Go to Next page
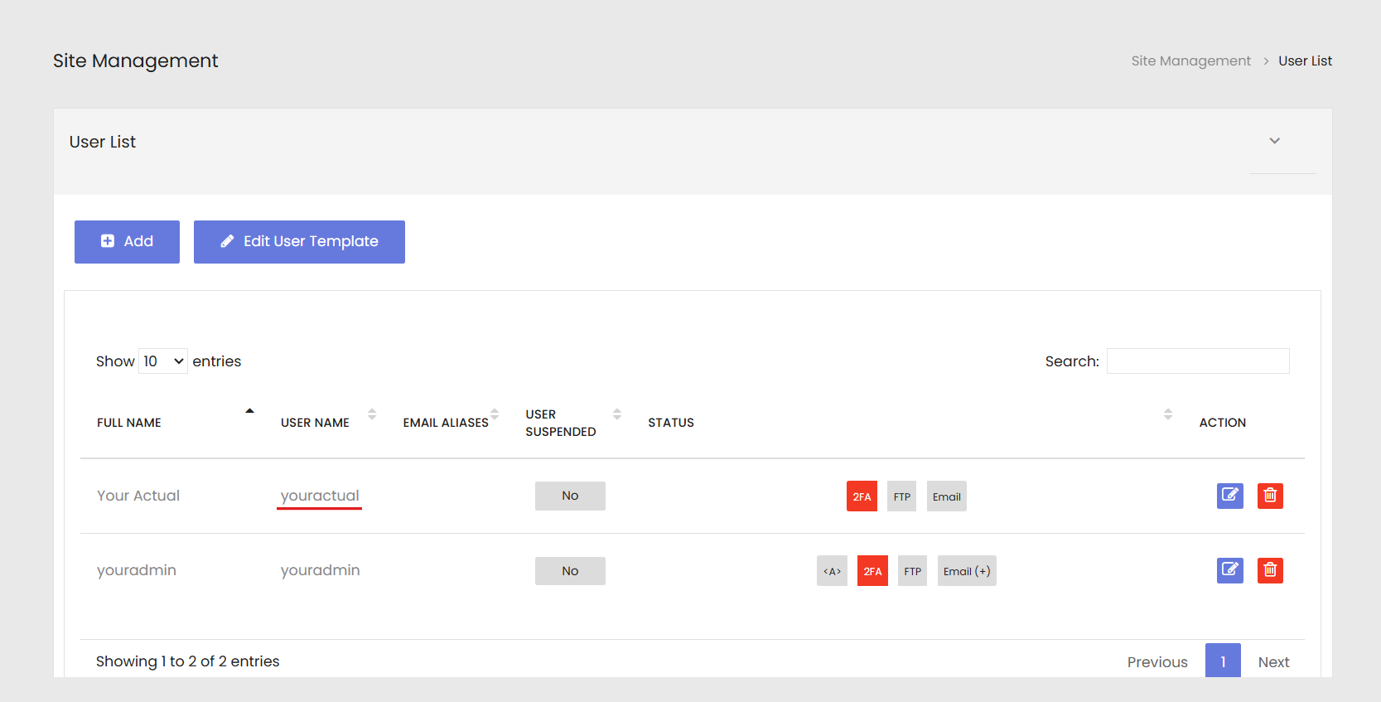1381x702 pixels. (x=1273, y=662)
